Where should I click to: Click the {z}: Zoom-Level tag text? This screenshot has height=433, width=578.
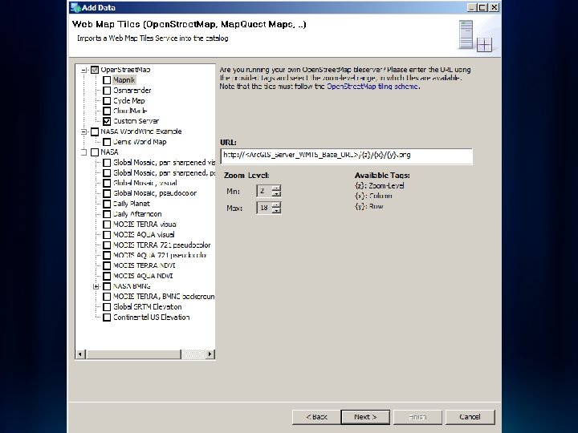[379, 185]
